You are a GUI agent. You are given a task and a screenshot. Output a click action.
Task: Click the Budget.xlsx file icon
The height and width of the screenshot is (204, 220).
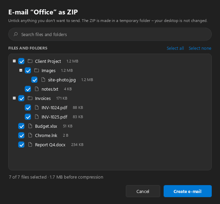click(x=30, y=126)
